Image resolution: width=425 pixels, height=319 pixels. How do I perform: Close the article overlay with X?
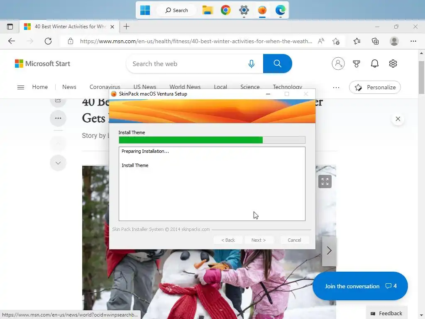coord(398,119)
